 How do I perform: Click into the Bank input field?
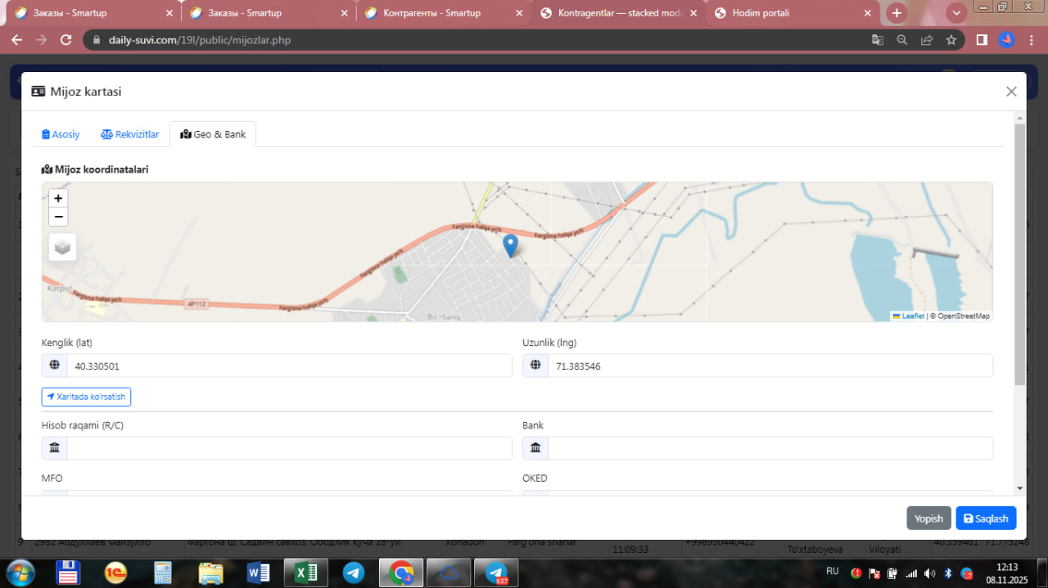pyautogui.click(x=769, y=448)
